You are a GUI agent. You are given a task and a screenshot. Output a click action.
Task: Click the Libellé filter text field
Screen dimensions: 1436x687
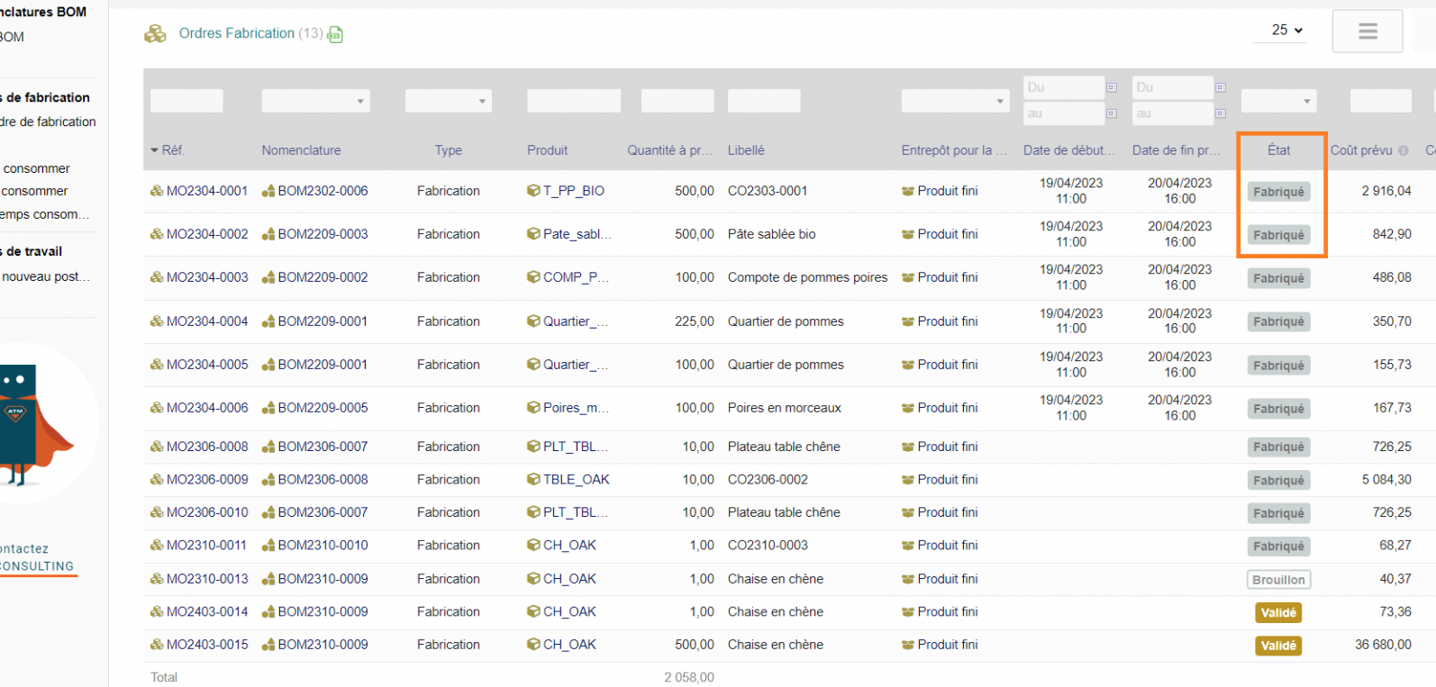[763, 101]
